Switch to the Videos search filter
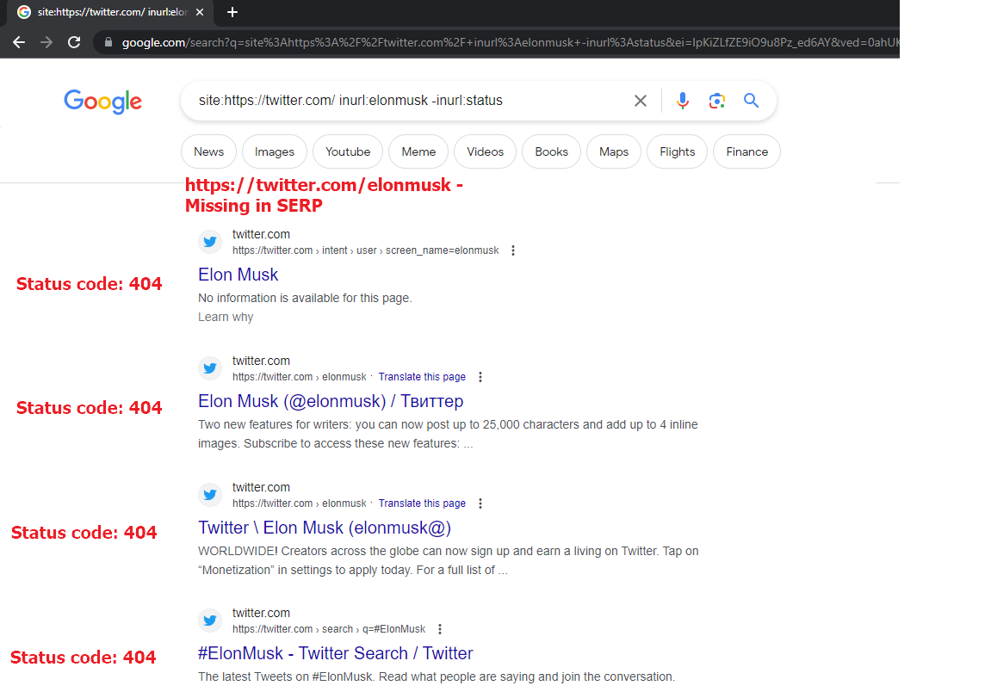The width and height of the screenshot is (991, 698). 485,151
